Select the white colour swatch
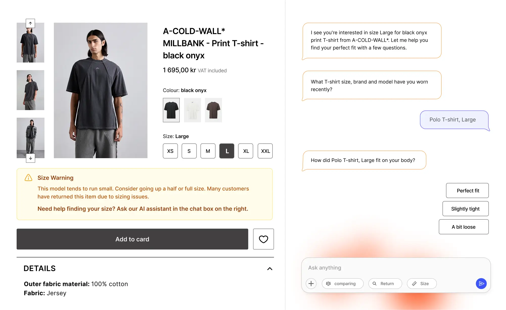This screenshot has width=506, height=310. (192, 110)
